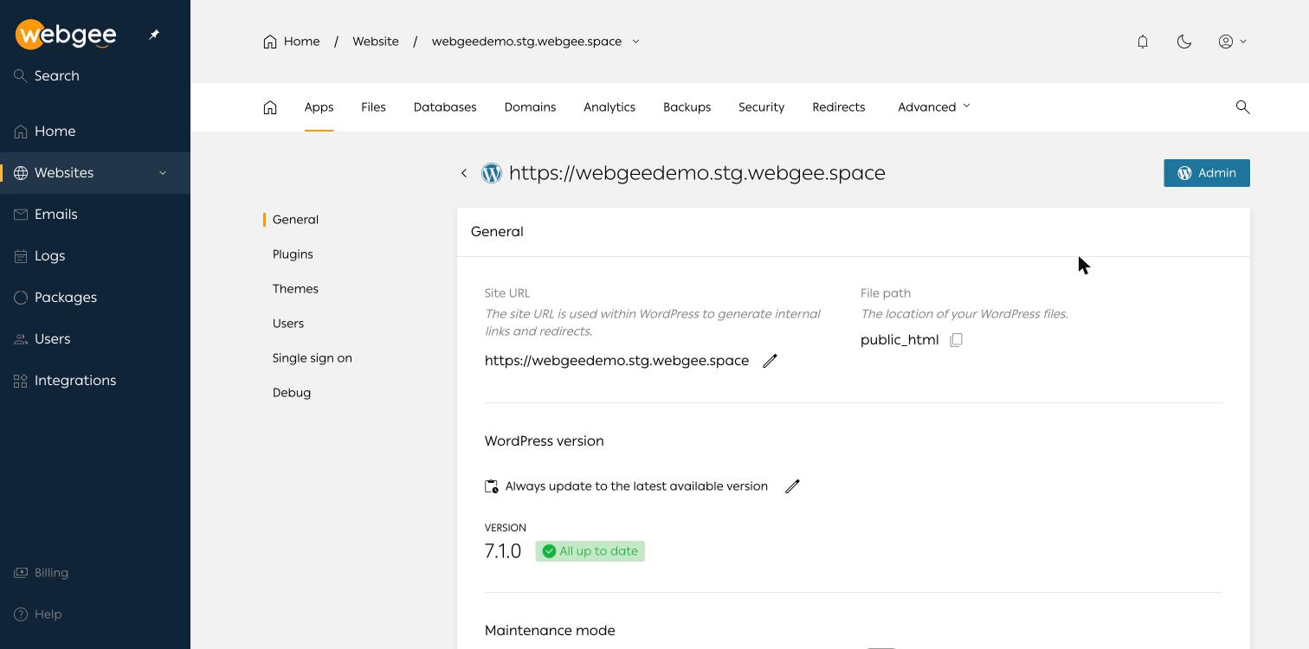Viewport: 1309px width, 649px height.
Task: Copy the public_html file path
Action: [956, 340]
